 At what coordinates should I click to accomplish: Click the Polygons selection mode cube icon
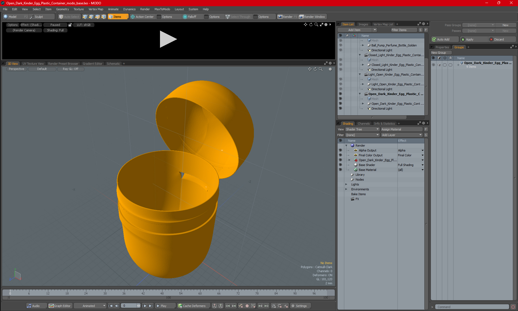click(97, 17)
